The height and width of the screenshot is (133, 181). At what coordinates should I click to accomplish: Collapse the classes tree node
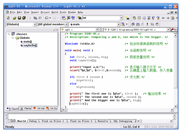click(x=9, y=34)
